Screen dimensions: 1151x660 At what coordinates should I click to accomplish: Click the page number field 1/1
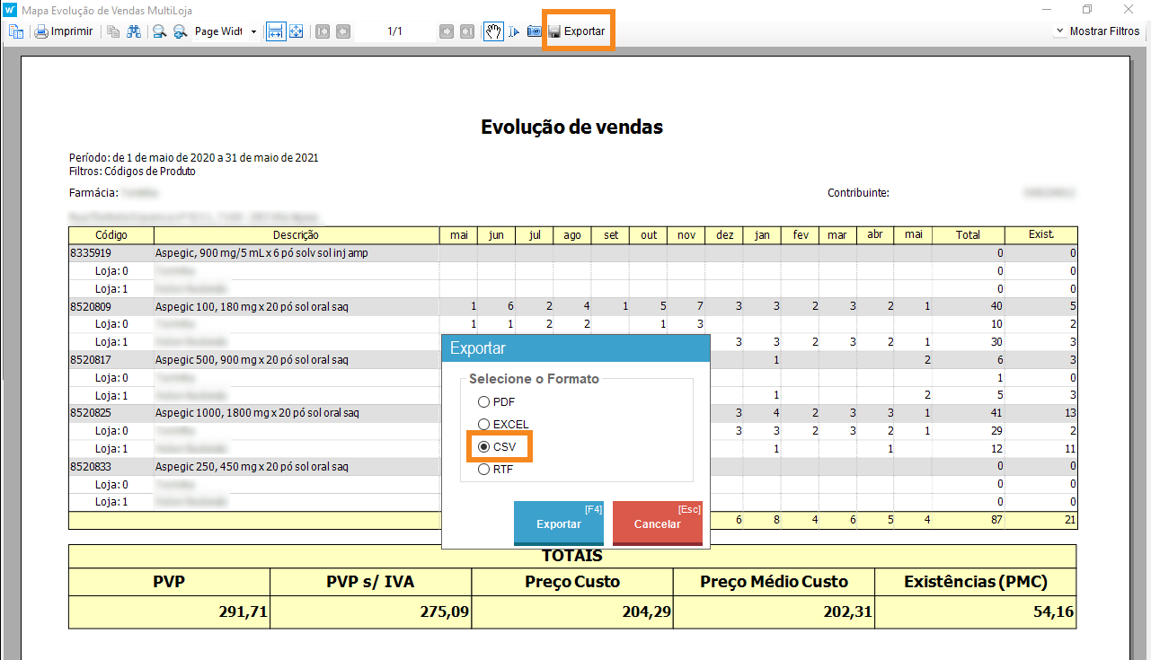click(x=395, y=31)
